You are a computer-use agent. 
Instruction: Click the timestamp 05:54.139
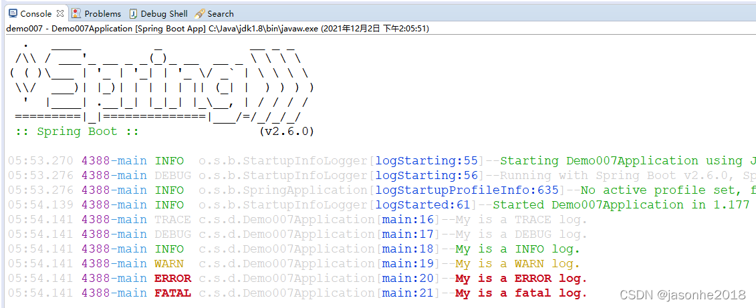(x=41, y=205)
